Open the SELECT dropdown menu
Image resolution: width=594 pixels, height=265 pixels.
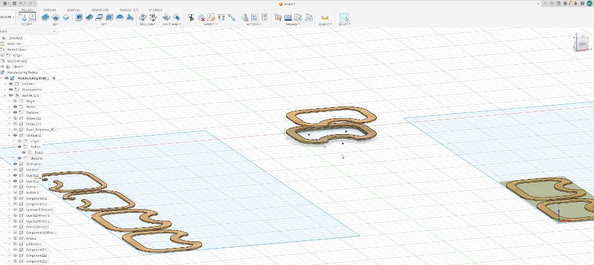(344, 24)
